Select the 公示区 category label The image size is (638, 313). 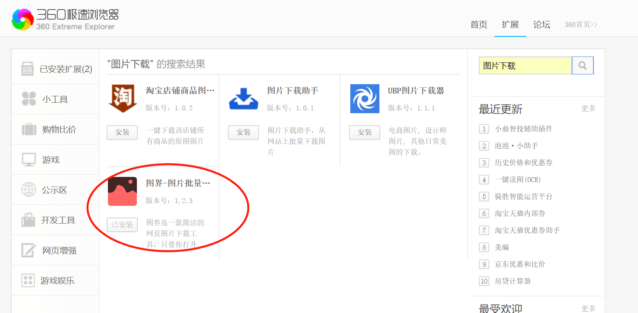click(x=55, y=190)
